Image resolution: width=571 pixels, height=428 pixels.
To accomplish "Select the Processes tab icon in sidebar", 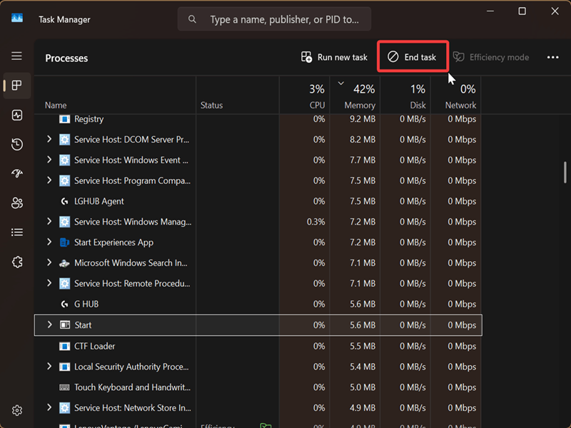I will pos(16,86).
